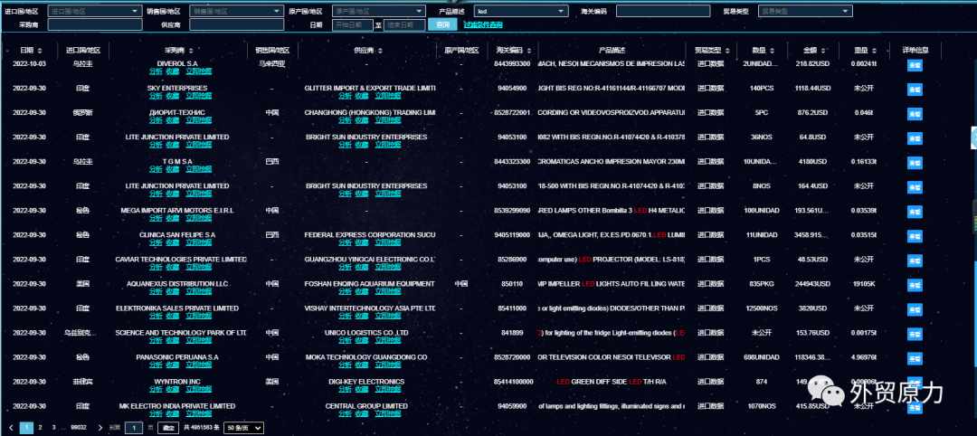Click the end date field
The image size is (977, 436).
403,25
